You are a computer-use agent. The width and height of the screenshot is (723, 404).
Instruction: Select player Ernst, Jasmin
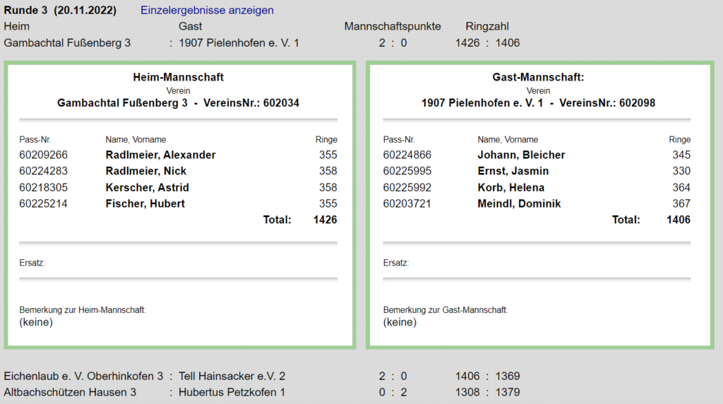click(513, 171)
